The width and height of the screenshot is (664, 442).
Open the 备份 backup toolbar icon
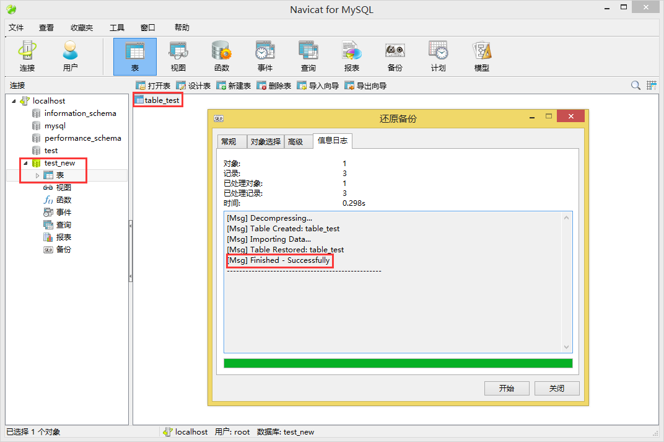pos(395,56)
